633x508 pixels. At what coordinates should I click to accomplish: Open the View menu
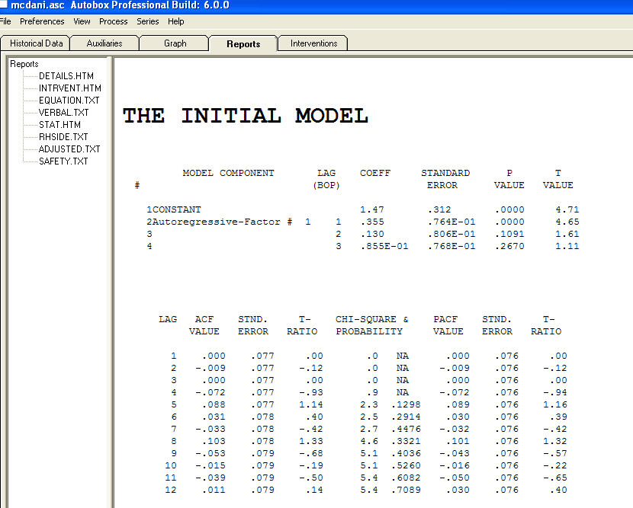82,21
